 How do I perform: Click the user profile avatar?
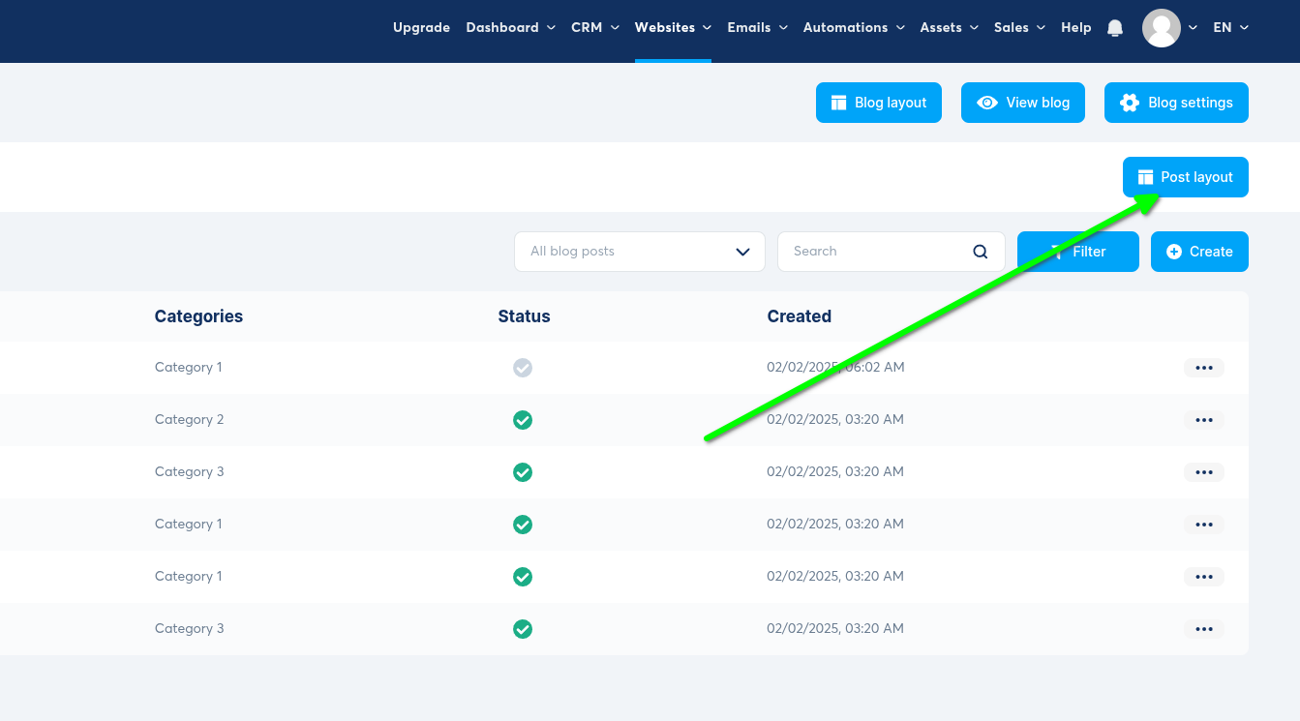point(1161,28)
